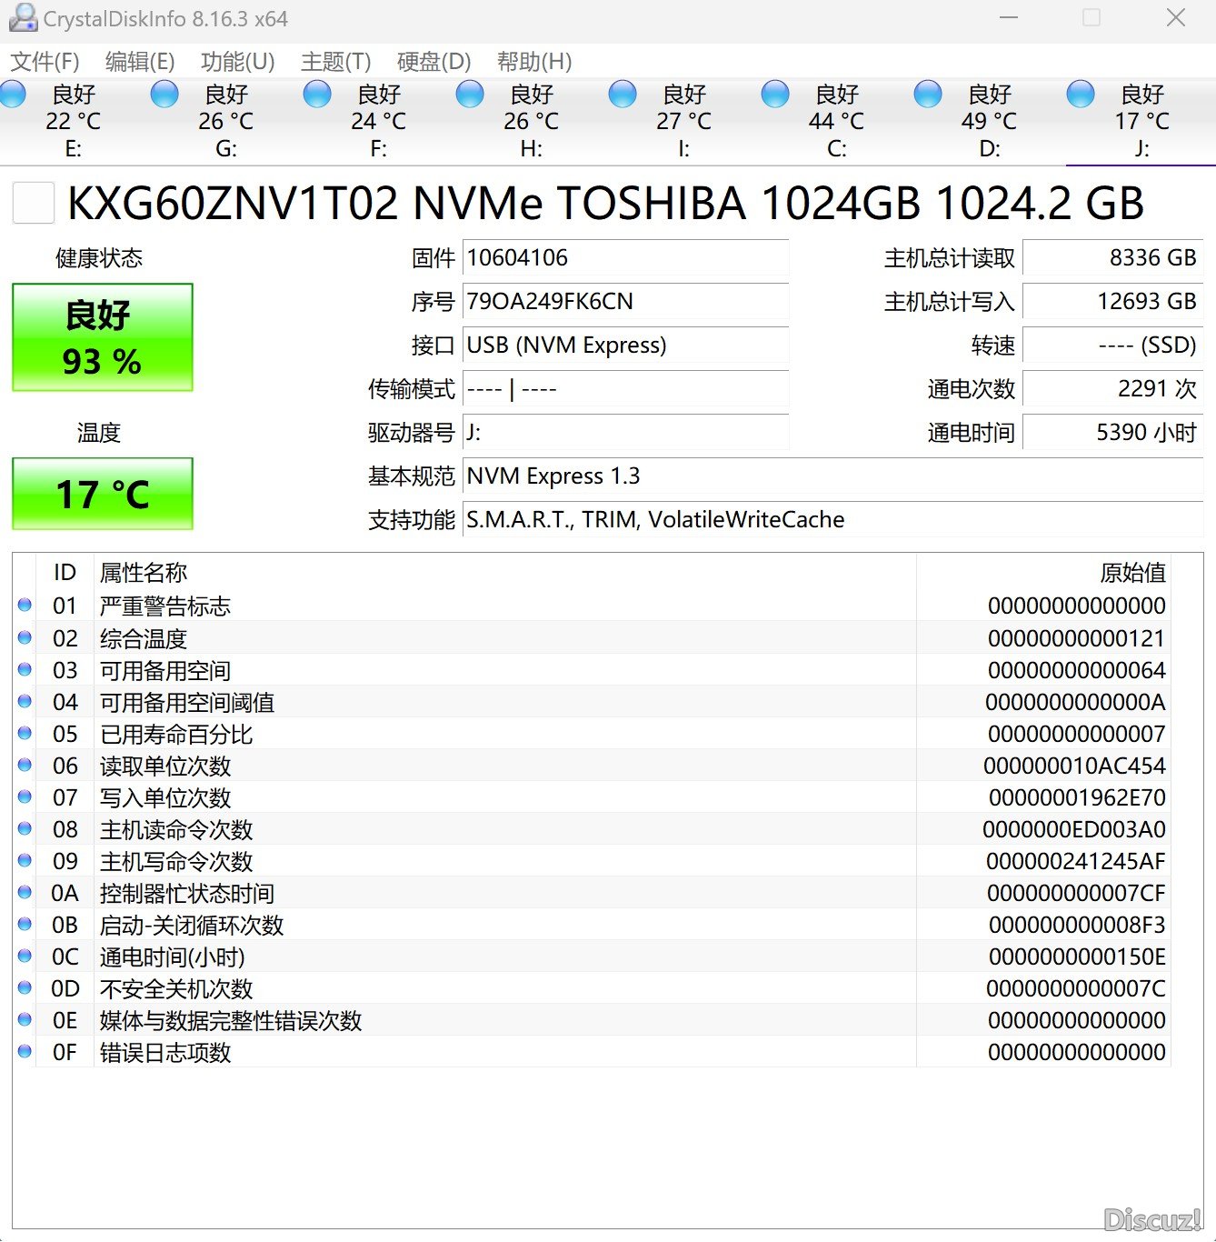Image resolution: width=1216 pixels, height=1242 pixels.
Task: Open the 编辑(E) menu
Action: (x=140, y=62)
